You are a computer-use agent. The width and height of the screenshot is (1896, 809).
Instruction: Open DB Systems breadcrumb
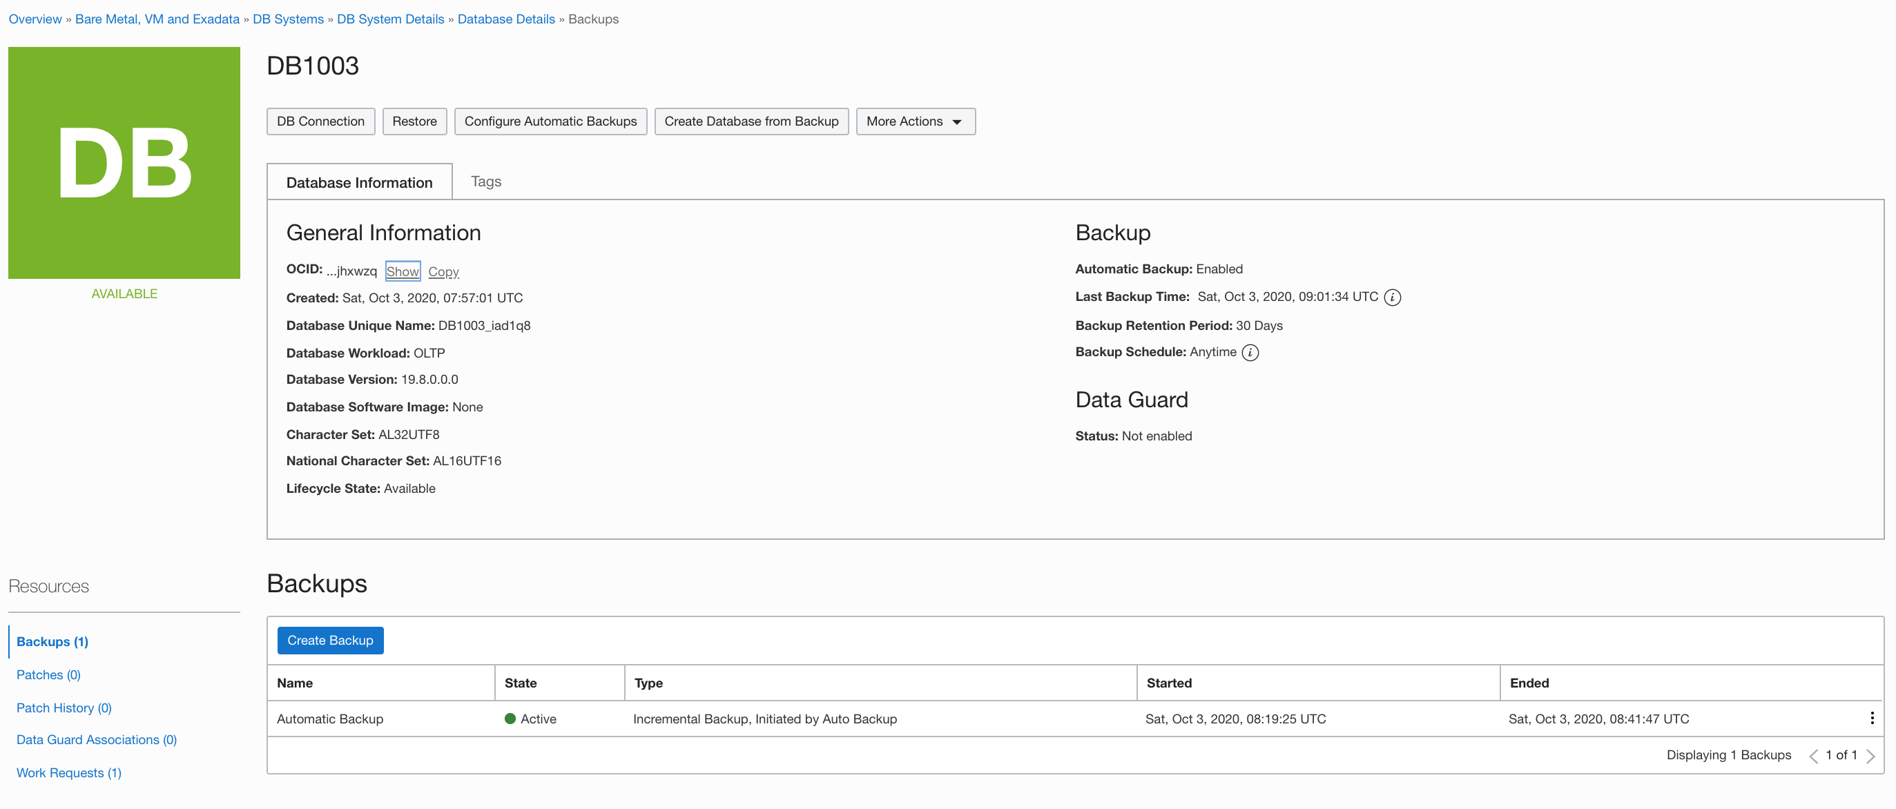(x=288, y=19)
